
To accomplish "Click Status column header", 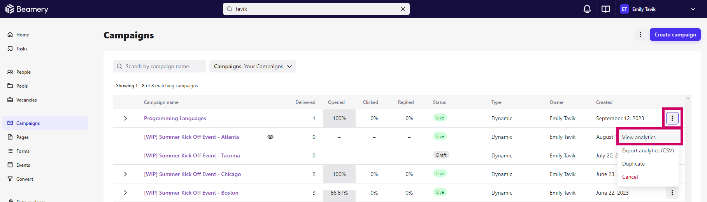I will click(x=439, y=102).
